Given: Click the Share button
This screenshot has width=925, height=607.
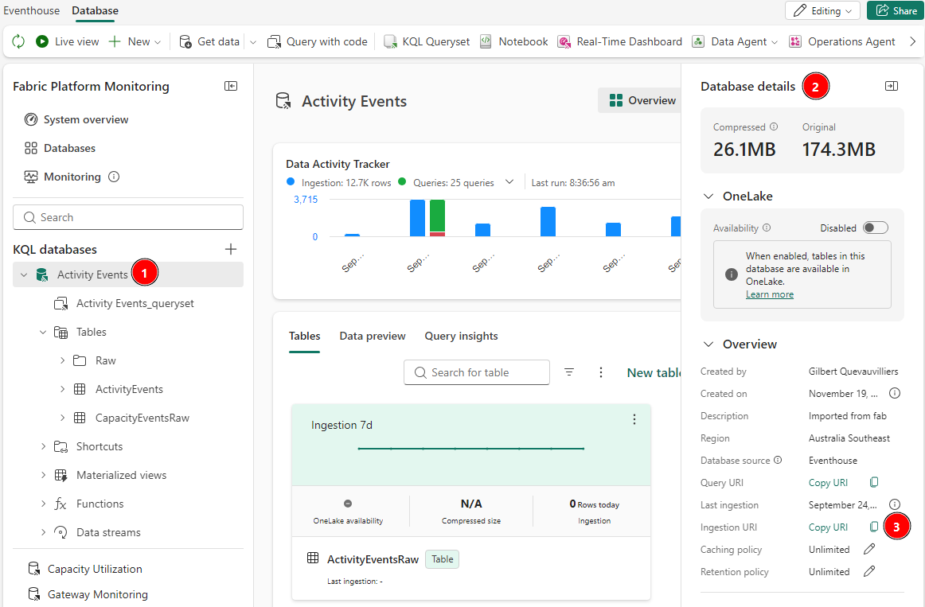Looking at the screenshot, I should tap(896, 10).
